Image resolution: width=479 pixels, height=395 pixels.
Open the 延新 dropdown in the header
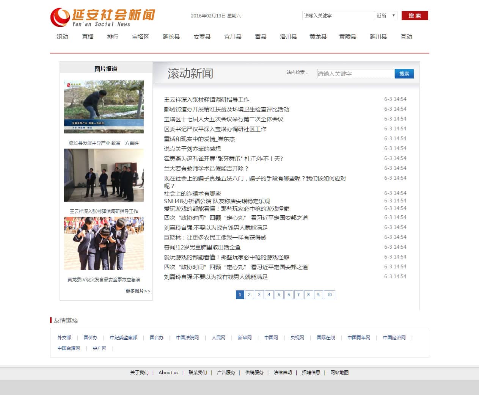(386, 16)
